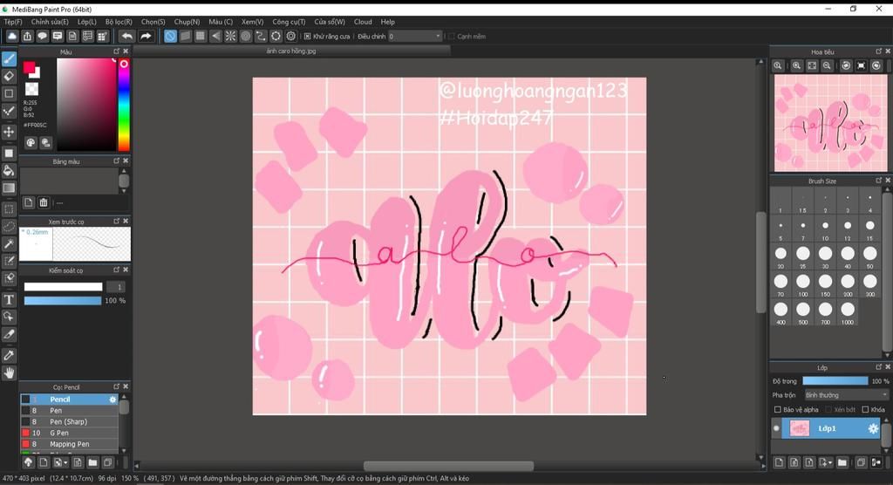Switch to the ảnh caro hồng.jpg tab

coord(291,51)
